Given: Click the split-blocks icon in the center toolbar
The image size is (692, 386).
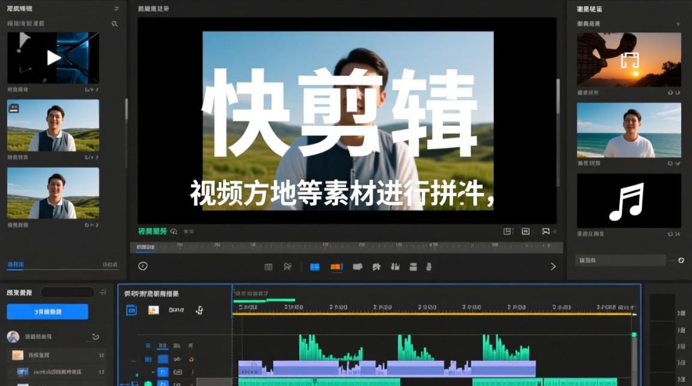Looking at the screenshot, I should (x=395, y=267).
